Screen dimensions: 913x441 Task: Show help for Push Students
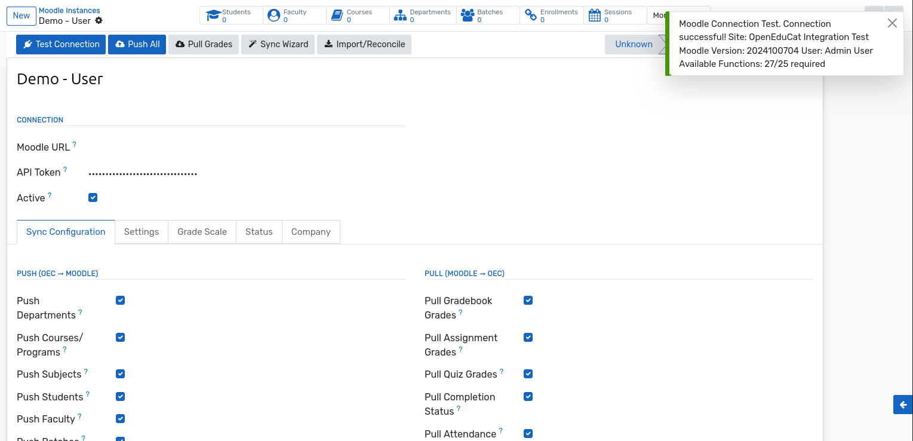pos(88,394)
